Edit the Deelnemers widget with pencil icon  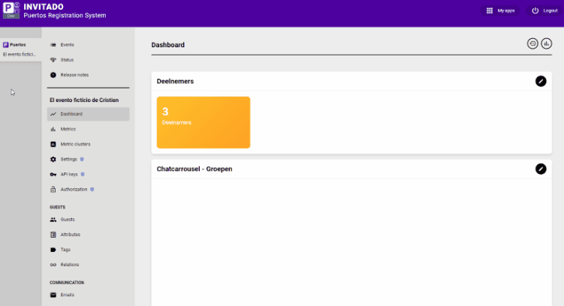coord(541,81)
